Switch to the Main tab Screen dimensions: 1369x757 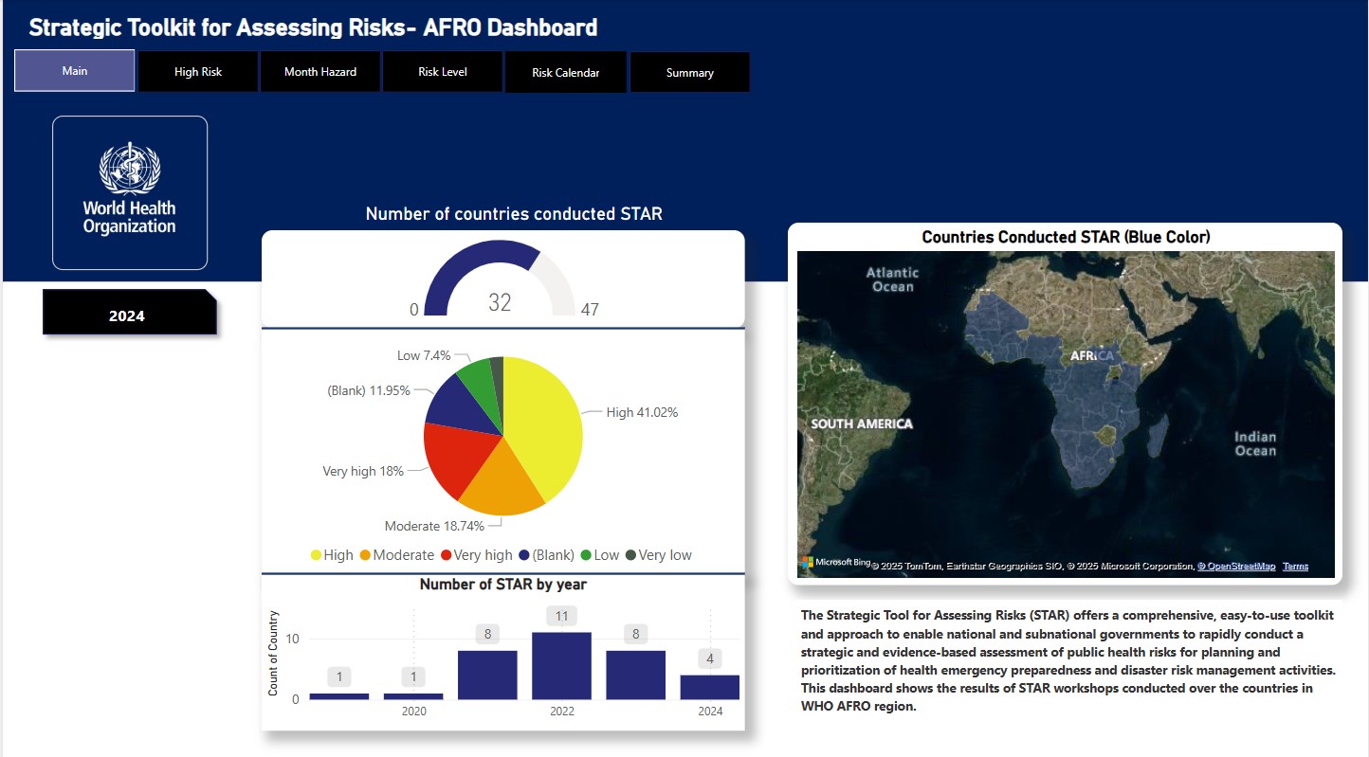[x=75, y=71]
